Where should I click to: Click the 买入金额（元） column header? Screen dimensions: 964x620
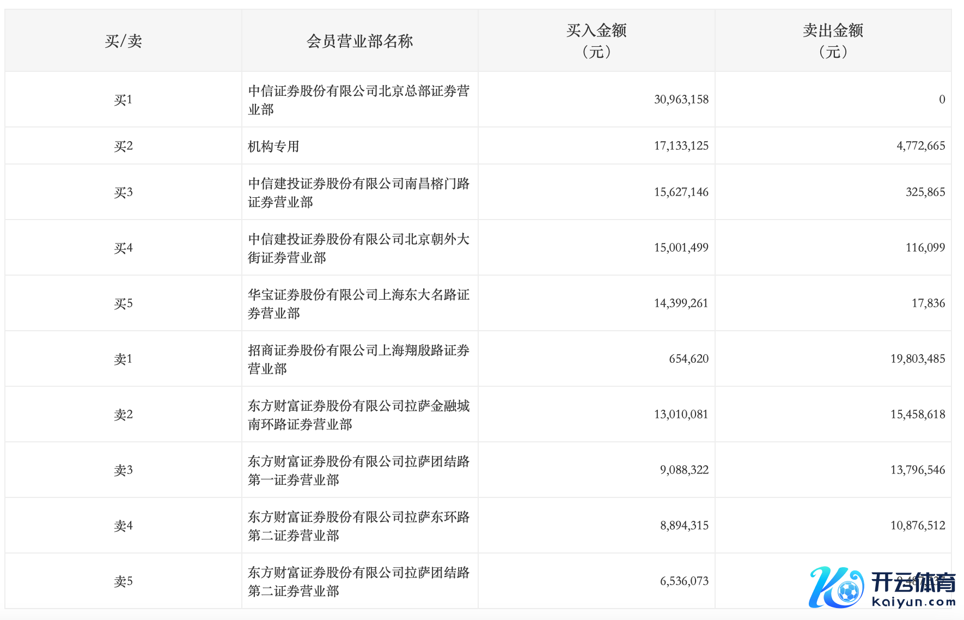[x=596, y=41]
